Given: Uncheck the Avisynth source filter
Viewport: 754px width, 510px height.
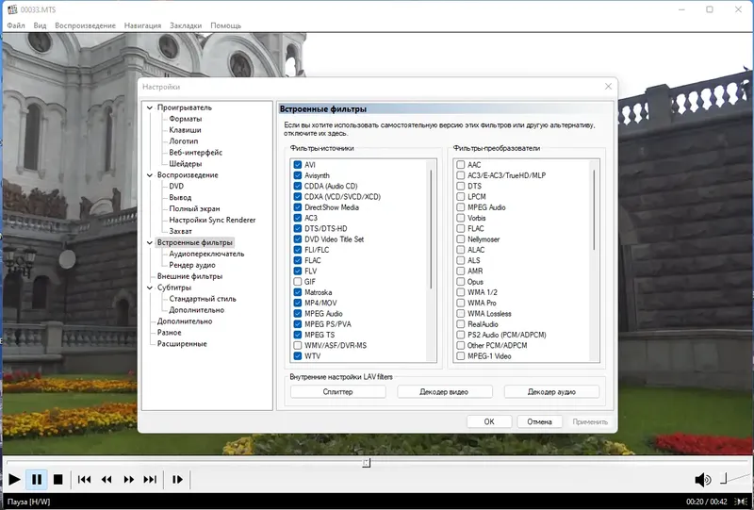Looking at the screenshot, I should pos(298,175).
